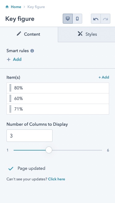Open the Content tab
The height and width of the screenshot is (203, 115).
pyautogui.click(x=29, y=34)
